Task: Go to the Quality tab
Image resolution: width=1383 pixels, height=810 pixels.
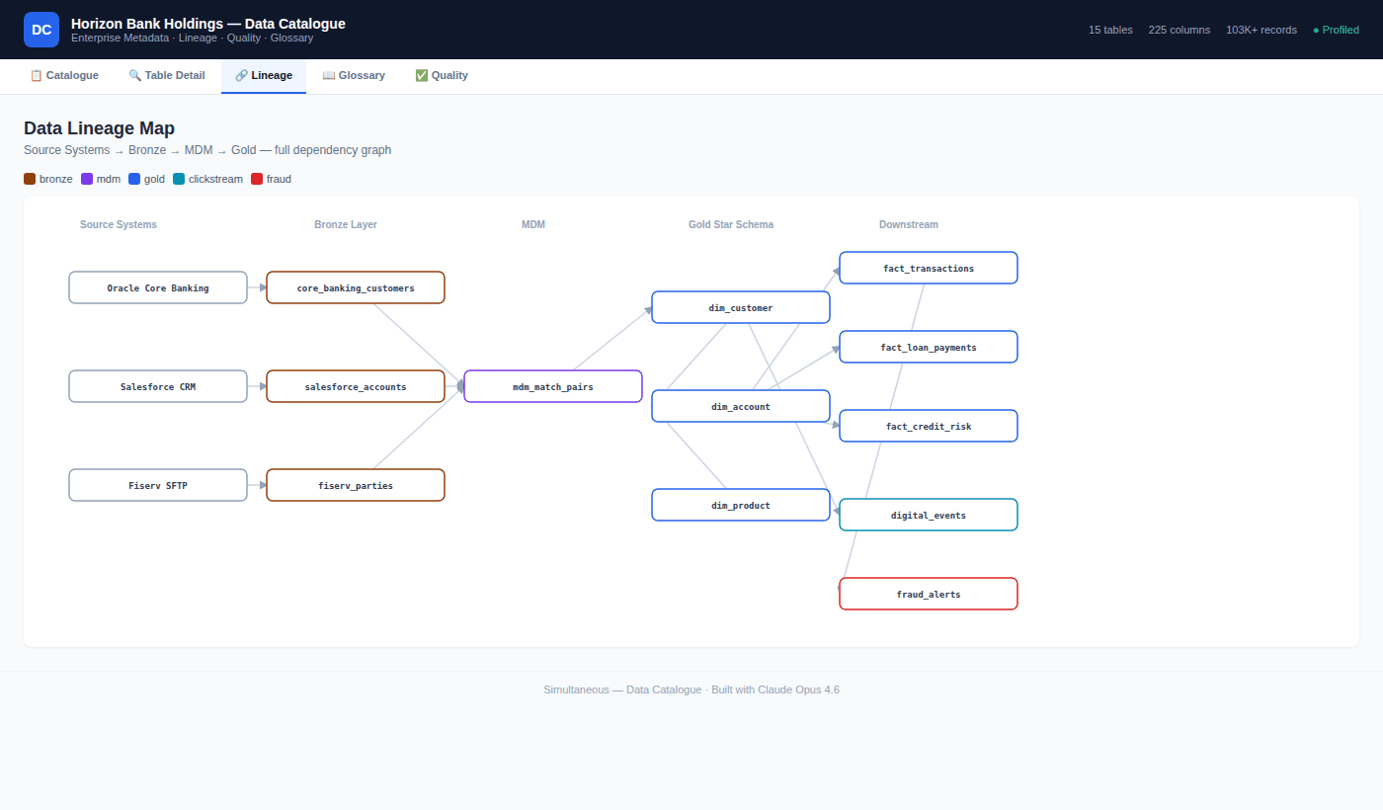Action: pyautogui.click(x=442, y=76)
